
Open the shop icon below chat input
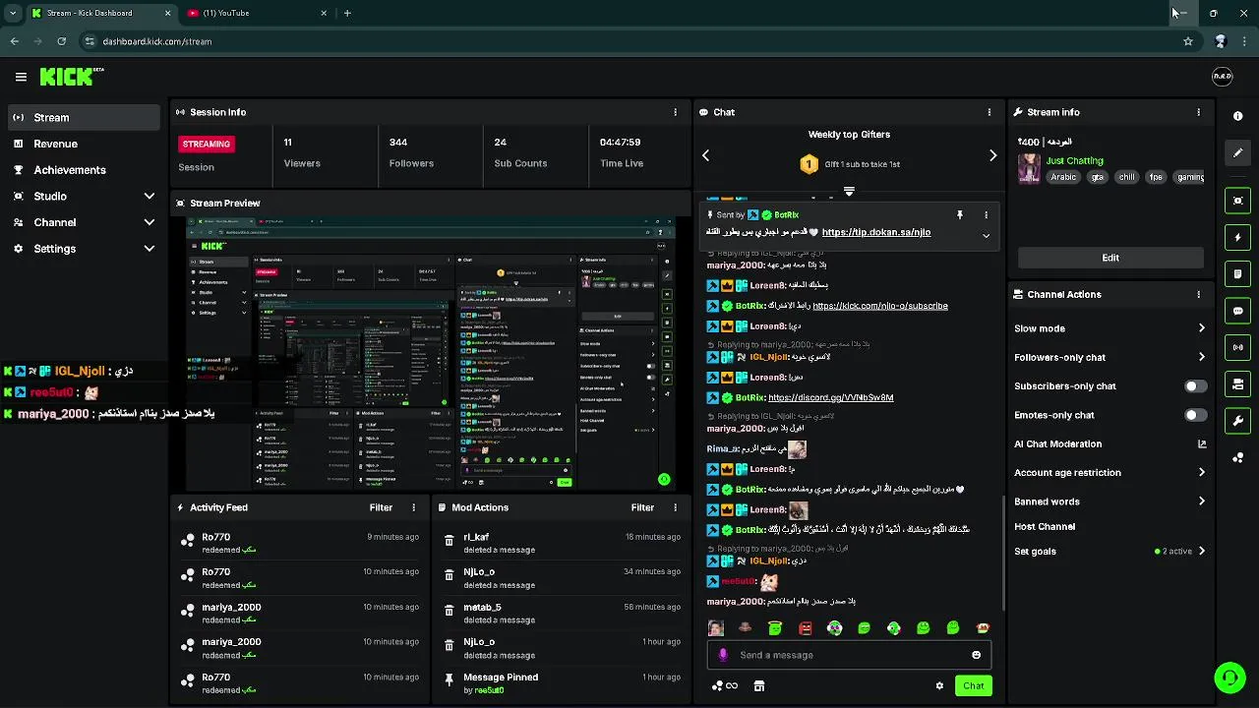coord(759,686)
